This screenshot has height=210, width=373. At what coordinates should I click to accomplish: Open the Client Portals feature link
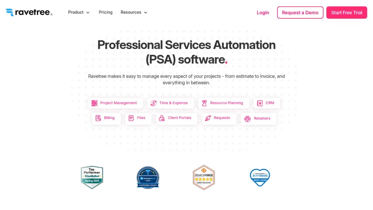click(176, 118)
